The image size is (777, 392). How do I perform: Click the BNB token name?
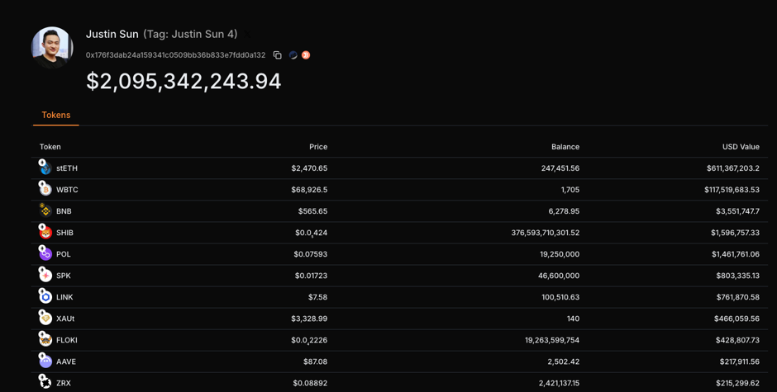64,211
